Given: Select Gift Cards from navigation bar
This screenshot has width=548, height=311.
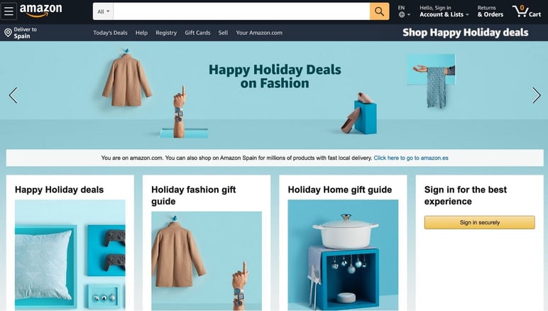Looking at the screenshot, I should [x=197, y=33].
